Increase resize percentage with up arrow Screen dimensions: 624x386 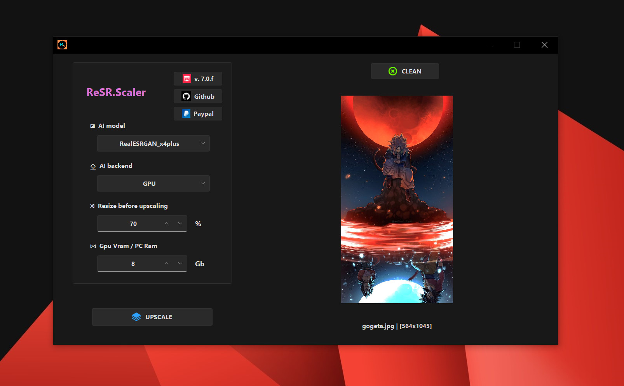167,224
